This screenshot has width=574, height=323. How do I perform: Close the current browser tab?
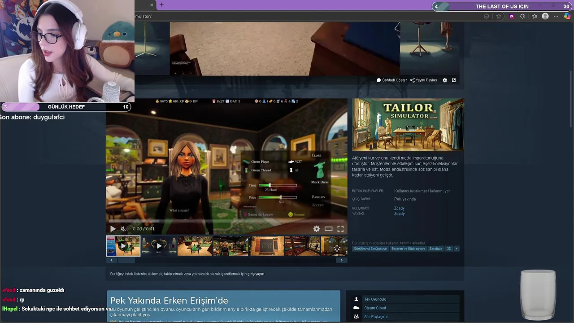(152, 5)
